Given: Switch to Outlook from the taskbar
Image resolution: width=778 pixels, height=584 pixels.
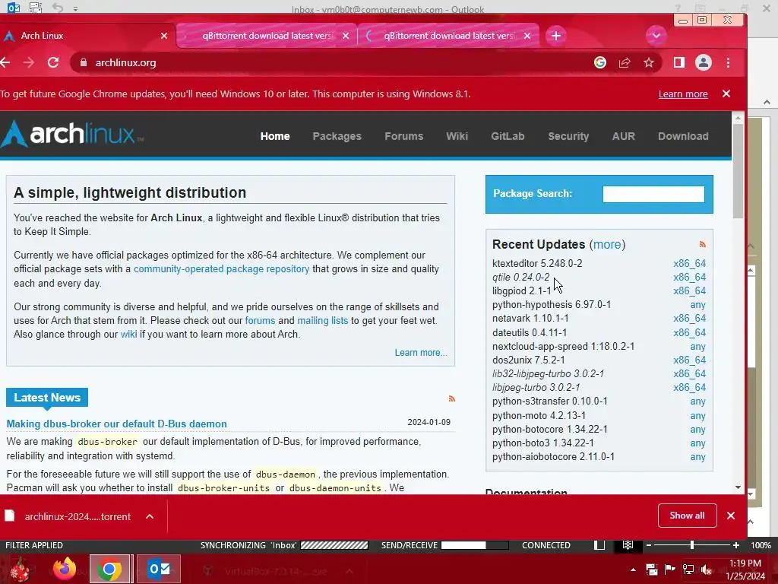Looking at the screenshot, I should 159,569.
